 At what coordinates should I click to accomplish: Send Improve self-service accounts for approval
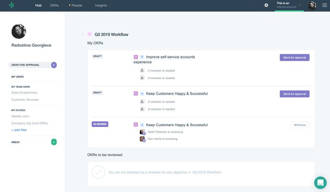[294, 58]
